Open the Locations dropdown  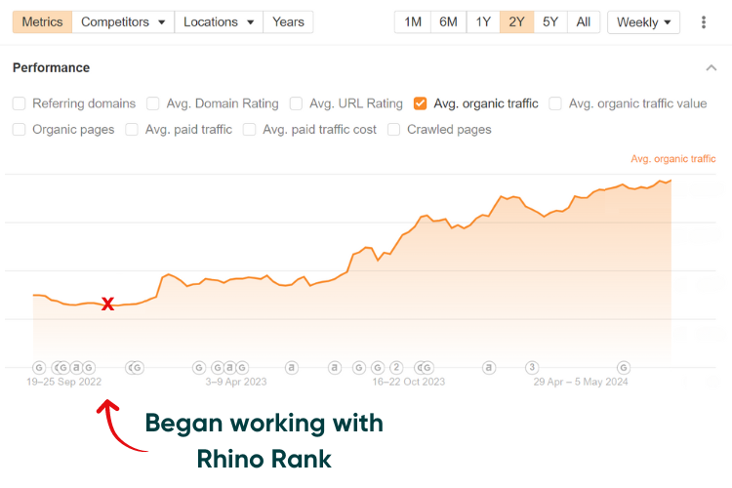click(x=219, y=21)
